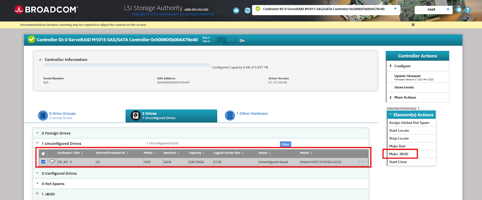Open the help question mark icon
Image resolution: width=482 pixels, height=200 pixels.
tap(468, 10)
